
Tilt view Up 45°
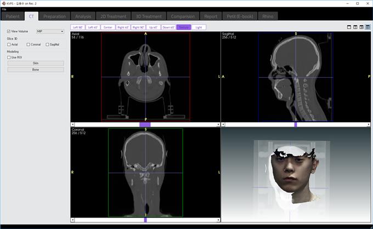click(153, 27)
